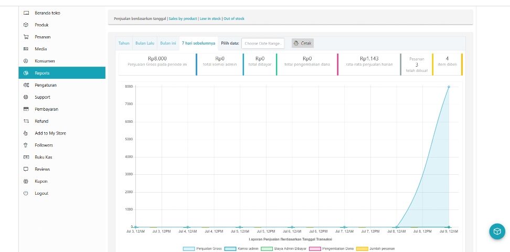Screen dimensions: 510x252
Task: Switch to the Bulan ini tab
Action: pyautogui.click(x=168, y=43)
